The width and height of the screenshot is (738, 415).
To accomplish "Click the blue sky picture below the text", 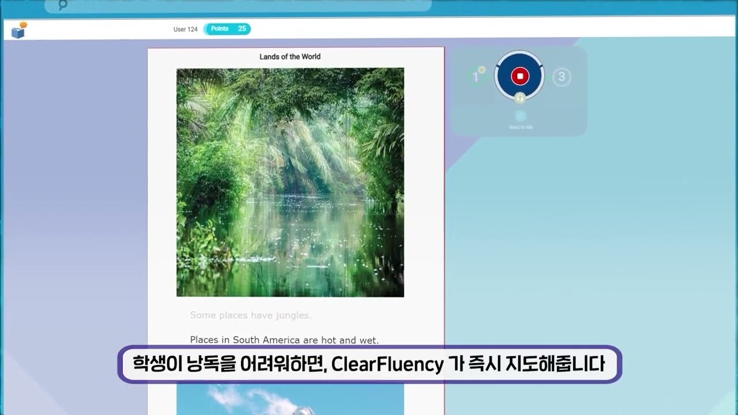I will pos(290,399).
